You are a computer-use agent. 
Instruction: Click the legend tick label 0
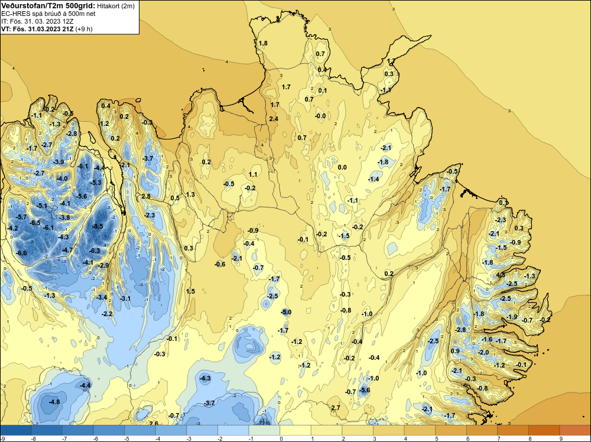280,438
